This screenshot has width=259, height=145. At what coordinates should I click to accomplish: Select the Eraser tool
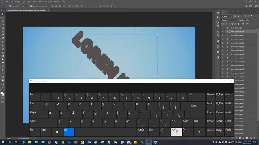tap(3, 52)
